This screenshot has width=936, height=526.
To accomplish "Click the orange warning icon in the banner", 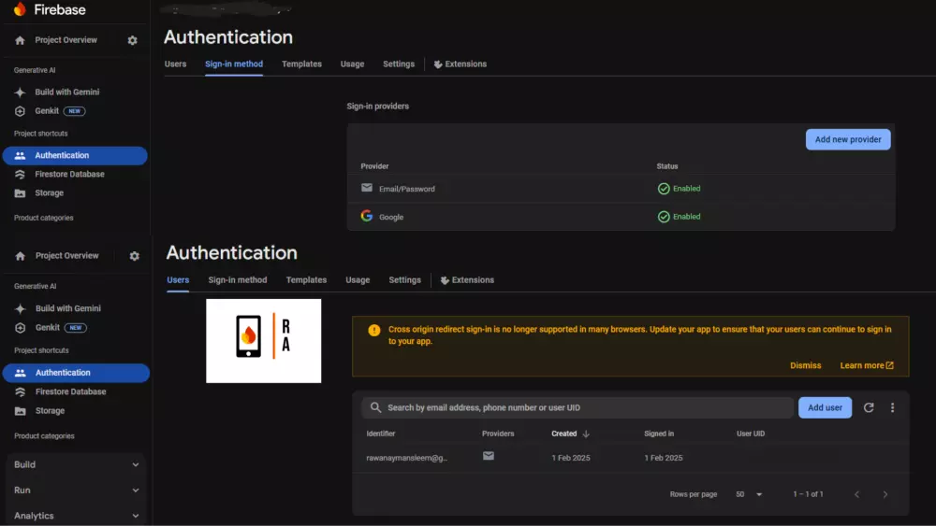I will pyautogui.click(x=374, y=330).
